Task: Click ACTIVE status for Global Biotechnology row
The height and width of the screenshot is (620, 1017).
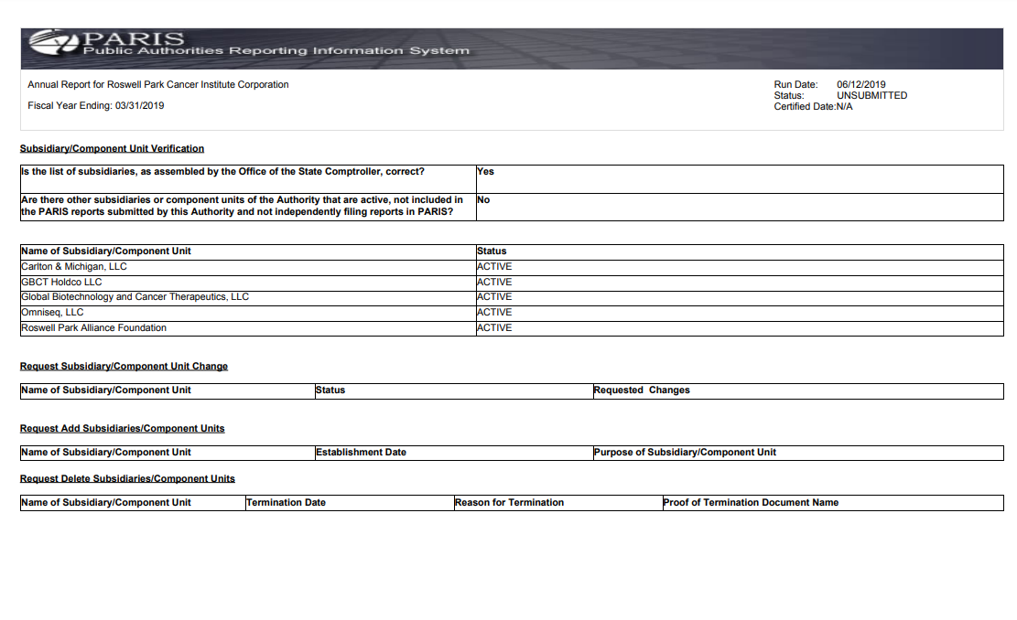Action: (x=494, y=297)
